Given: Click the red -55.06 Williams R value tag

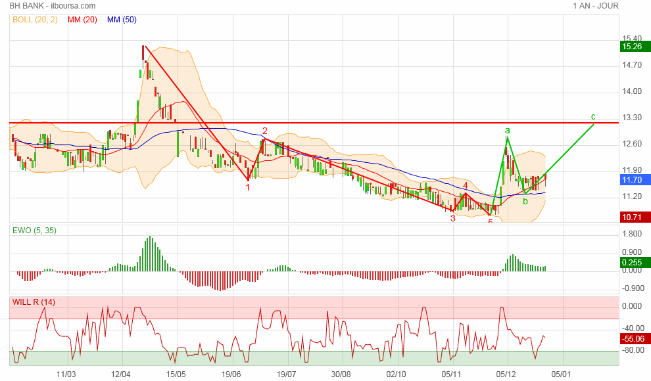Looking at the screenshot, I should (635, 338).
